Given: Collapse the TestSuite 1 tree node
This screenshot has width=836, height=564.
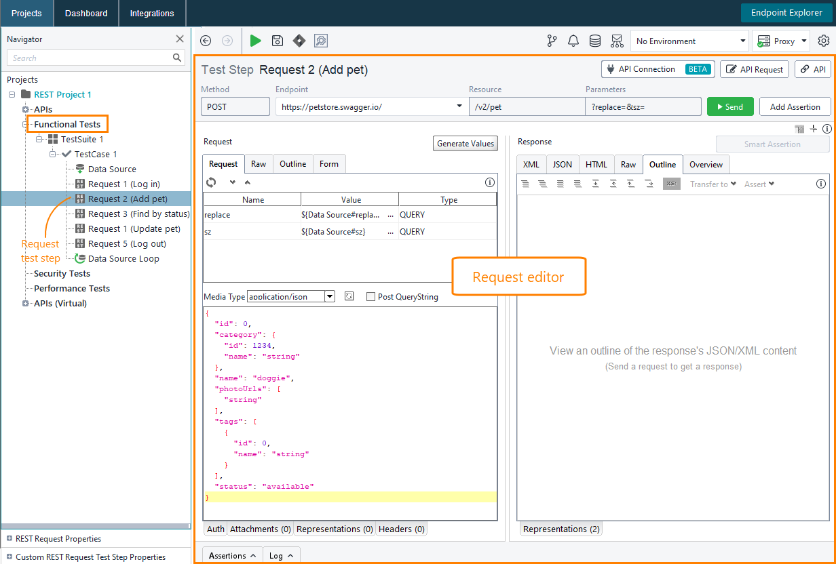Looking at the screenshot, I should (39, 139).
